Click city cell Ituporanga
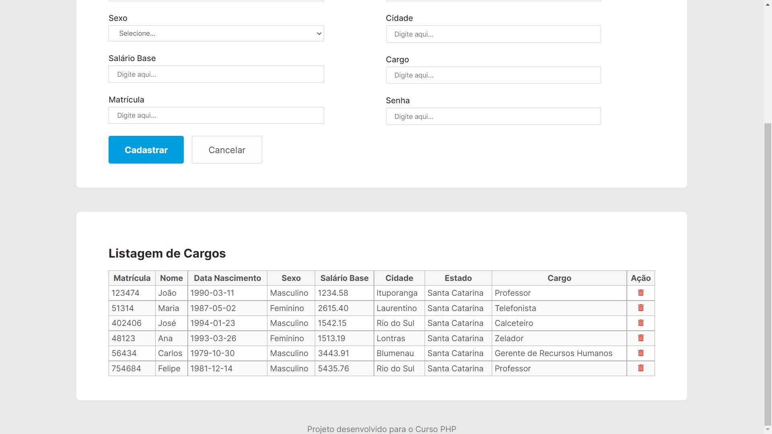The height and width of the screenshot is (434, 772). 399,293
